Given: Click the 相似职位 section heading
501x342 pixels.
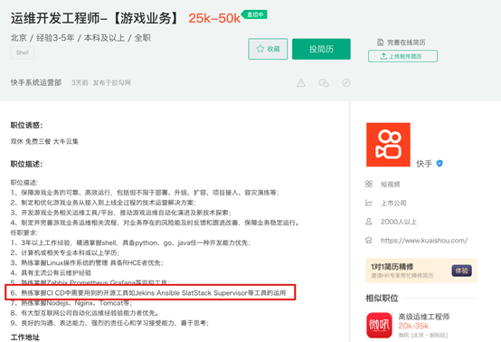Looking at the screenshot, I should (x=382, y=299).
